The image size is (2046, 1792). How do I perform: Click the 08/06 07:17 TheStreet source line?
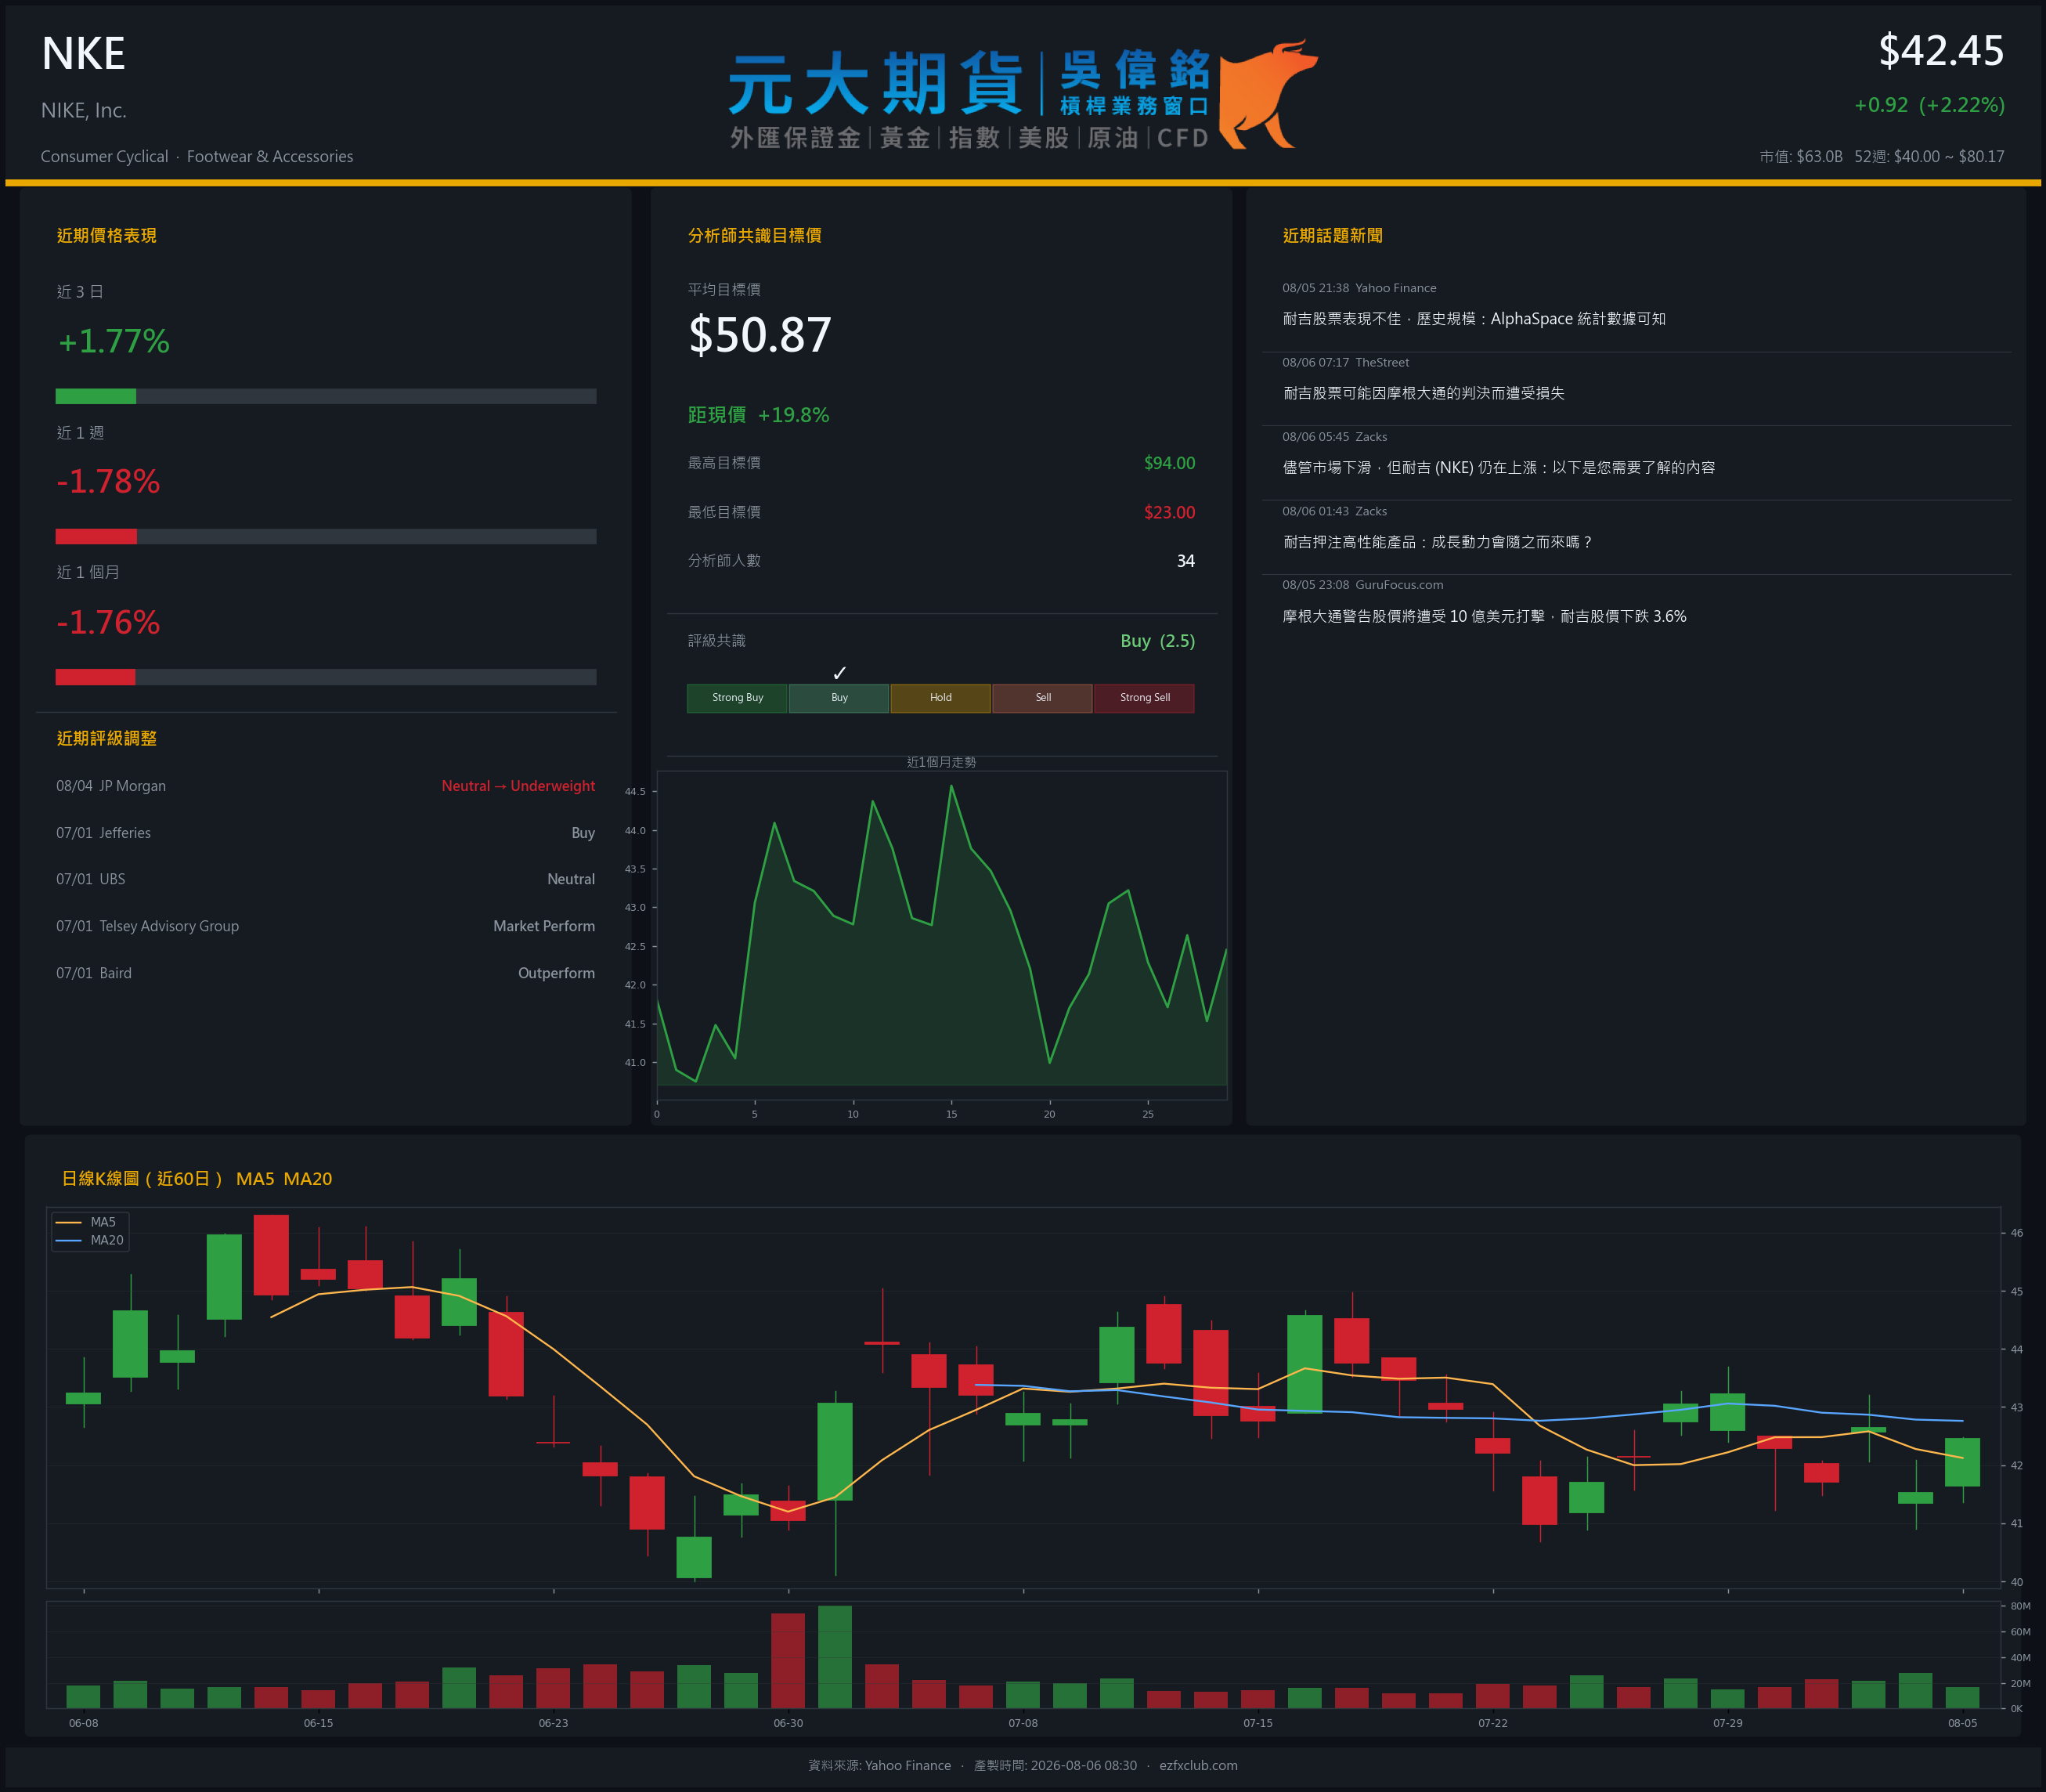pos(1345,362)
